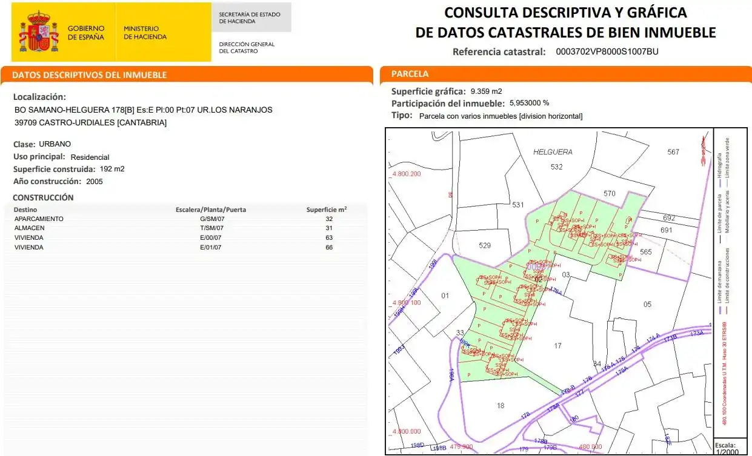Click Tipo value Parcela con varios inmuebles

pos(501,116)
